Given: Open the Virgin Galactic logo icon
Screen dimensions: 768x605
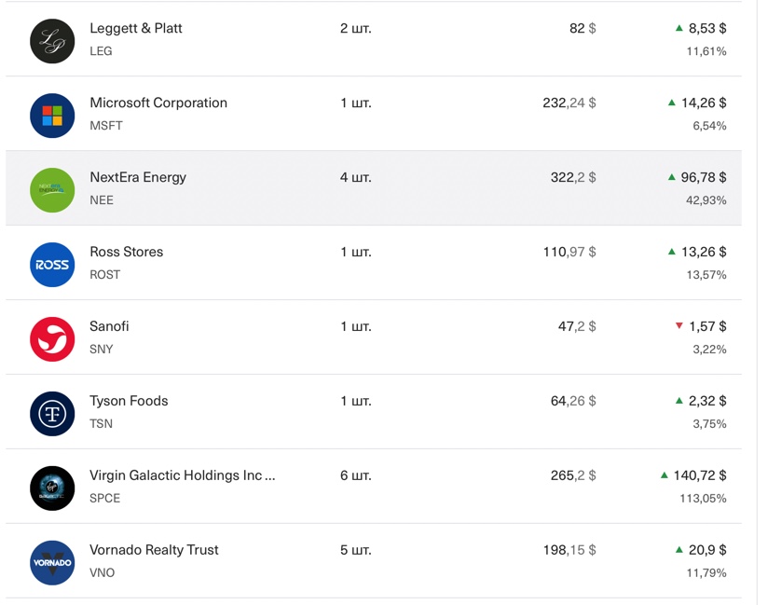Looking at the screenshot, I should pos(52,488).
